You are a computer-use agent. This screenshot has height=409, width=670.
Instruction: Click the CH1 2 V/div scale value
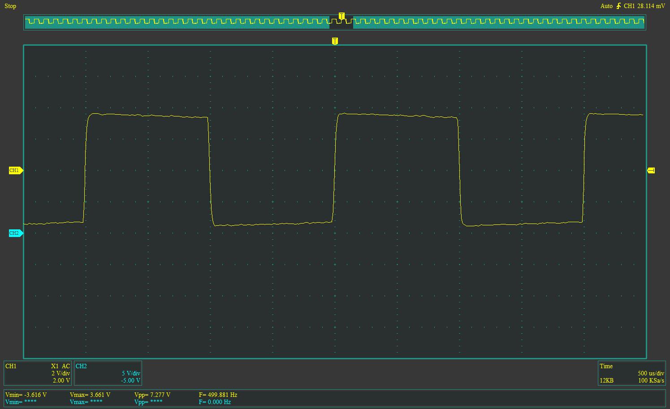(x=61, y=374)
